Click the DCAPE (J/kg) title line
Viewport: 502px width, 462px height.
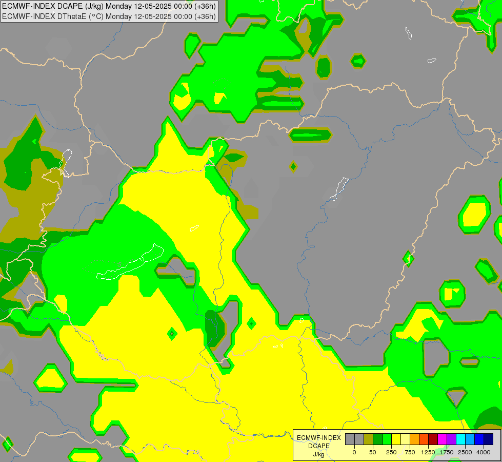point(109,6)
